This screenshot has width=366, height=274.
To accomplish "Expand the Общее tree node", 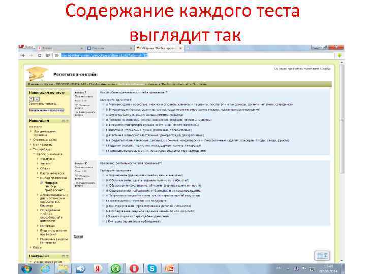I will [38, 168].
